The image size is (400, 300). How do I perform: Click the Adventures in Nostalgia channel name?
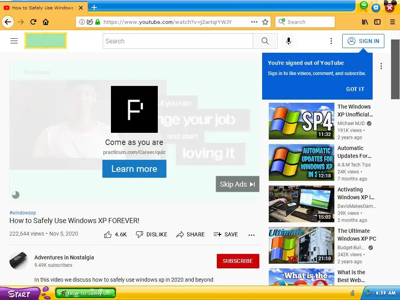64,257
